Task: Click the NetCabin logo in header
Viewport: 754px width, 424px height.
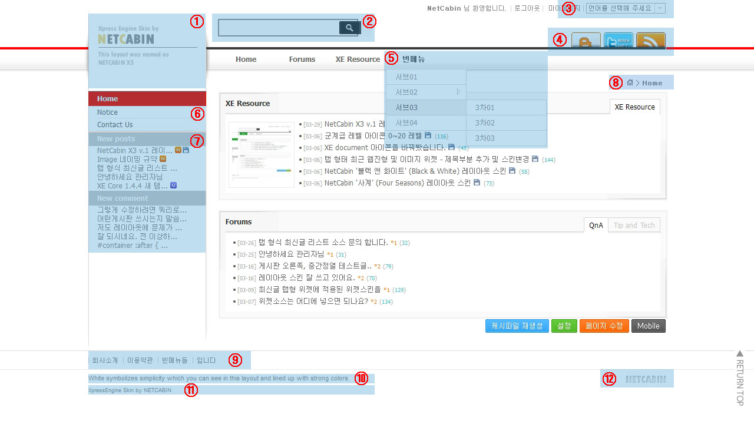Action: pos(126,39)
